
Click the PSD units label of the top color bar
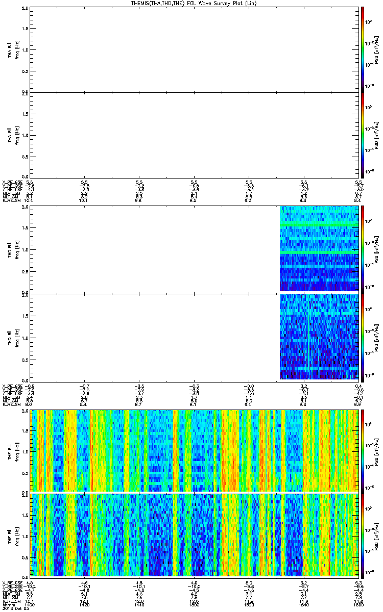tap(376, 49)
